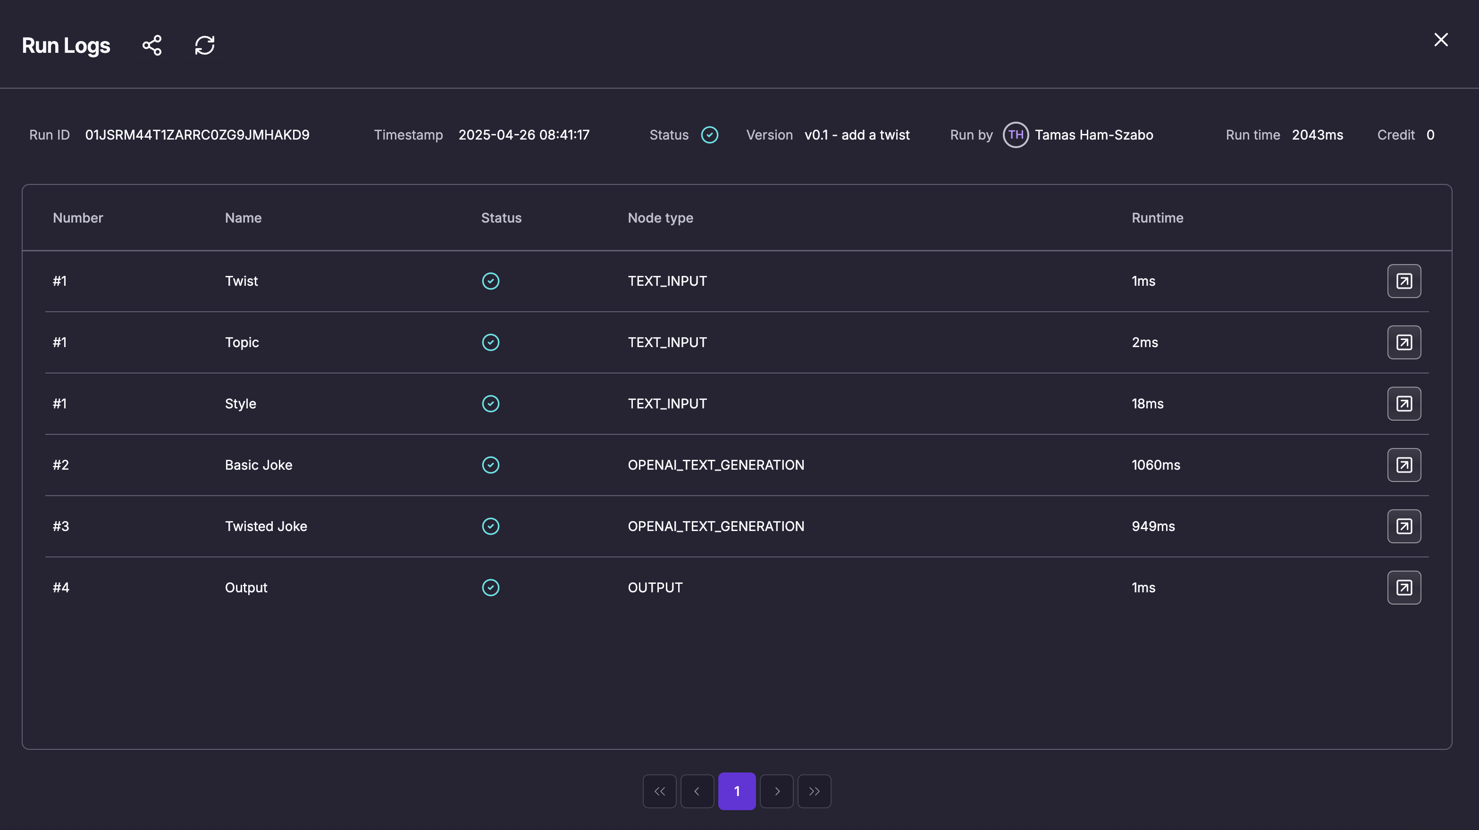Open details for the Style node
Image resolution: width=1479 pixels, height=830 pixels.
tap(1404, 404)
